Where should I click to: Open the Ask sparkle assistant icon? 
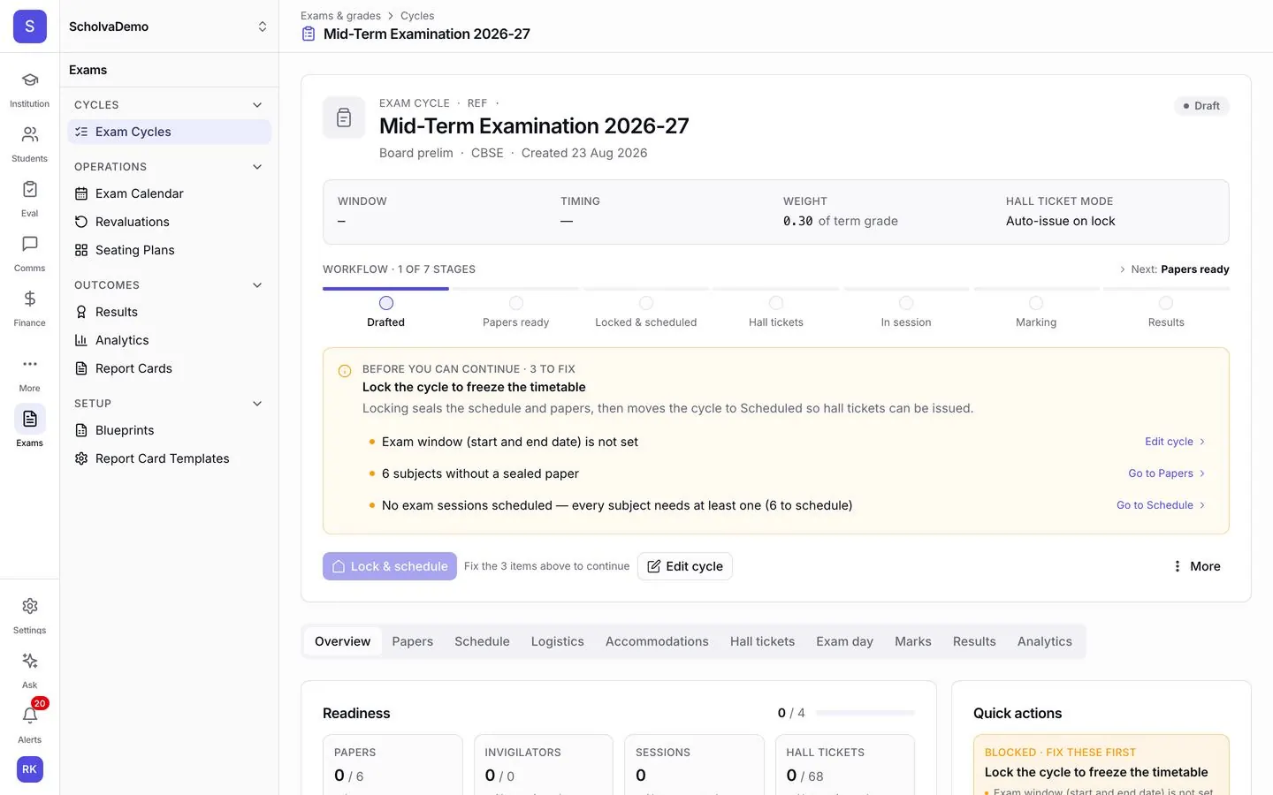(x=29, y=661)
